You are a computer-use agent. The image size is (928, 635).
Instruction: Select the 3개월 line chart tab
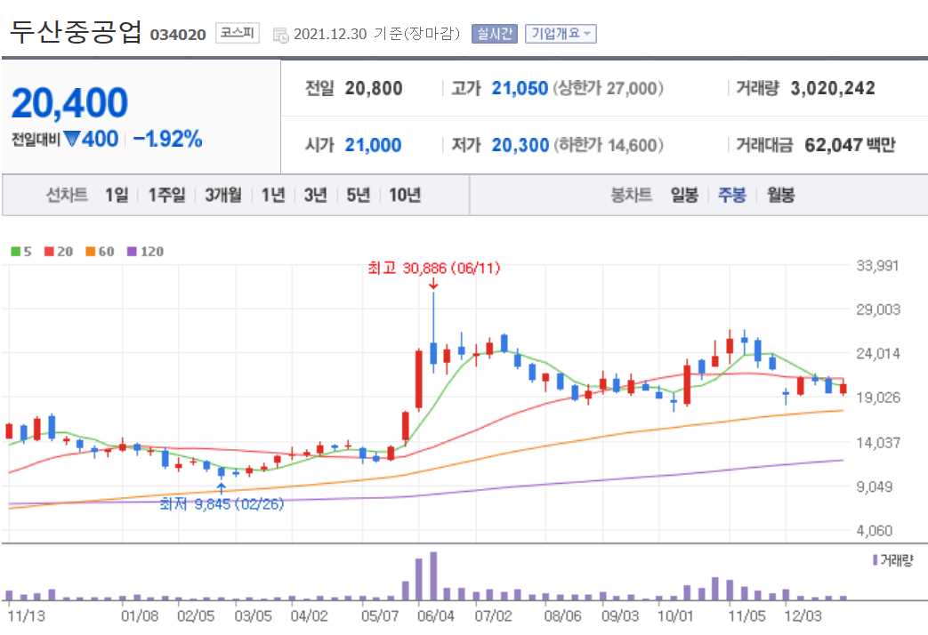pos(223,195)
